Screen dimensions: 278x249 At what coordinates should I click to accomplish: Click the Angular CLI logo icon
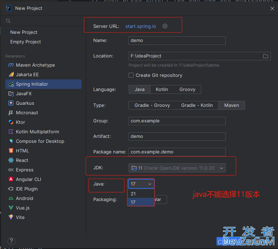[x=11, y=179]
